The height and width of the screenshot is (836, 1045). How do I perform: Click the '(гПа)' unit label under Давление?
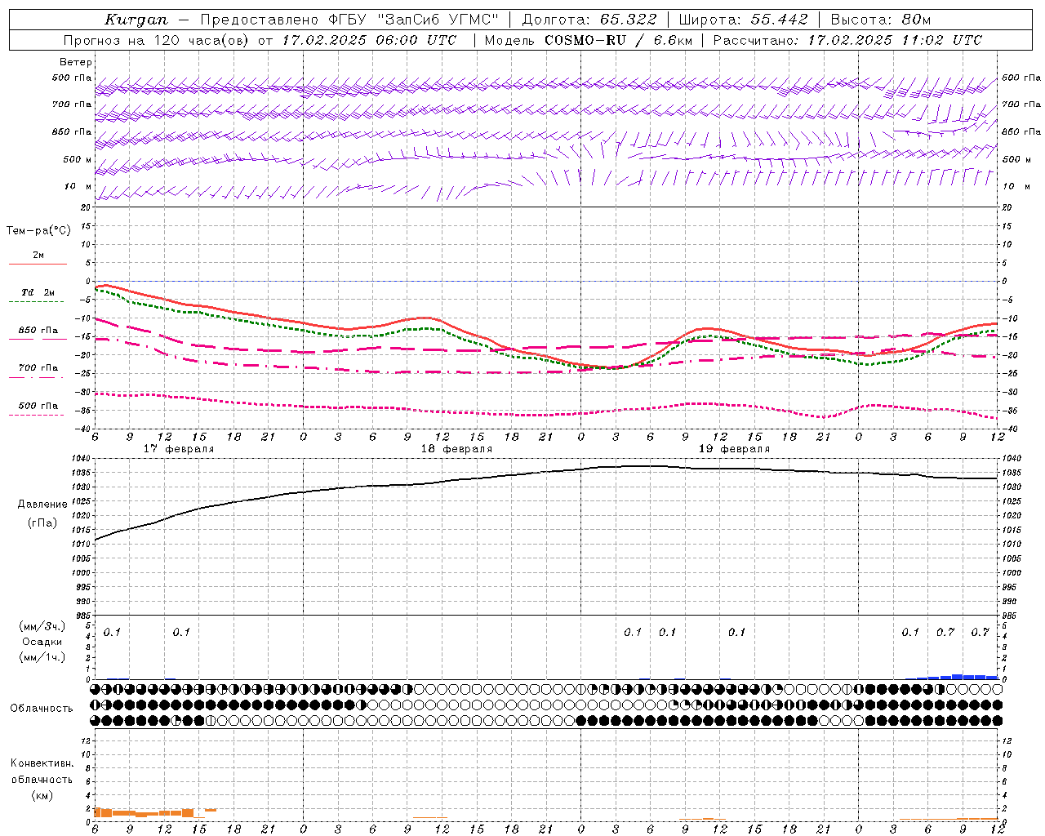42,523
